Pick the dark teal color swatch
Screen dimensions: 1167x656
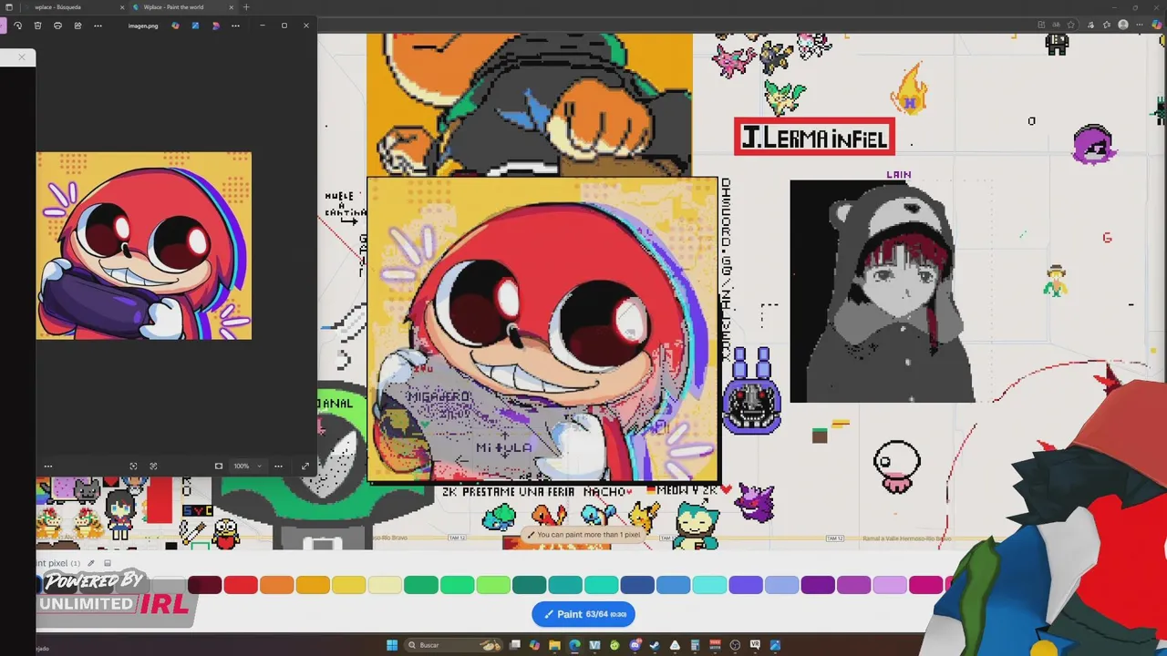coord(529,585)
